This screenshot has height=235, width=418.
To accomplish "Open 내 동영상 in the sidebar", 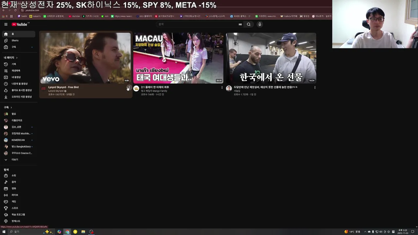I will [x=19, y=77].
